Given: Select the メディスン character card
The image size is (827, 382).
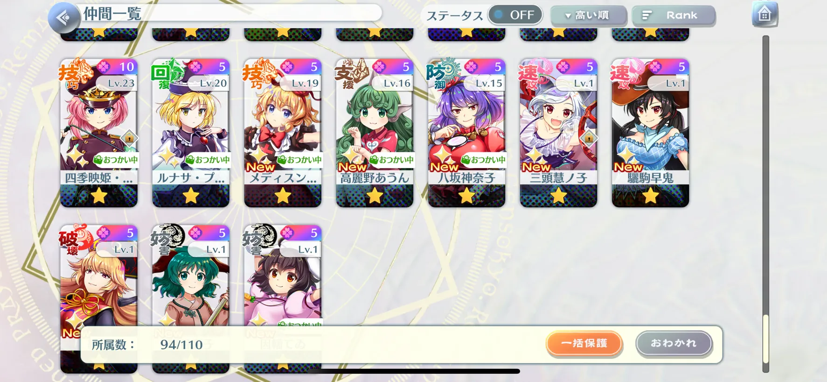Looking at the screenshot, I should pyautogui.click(x=283, y=133).
